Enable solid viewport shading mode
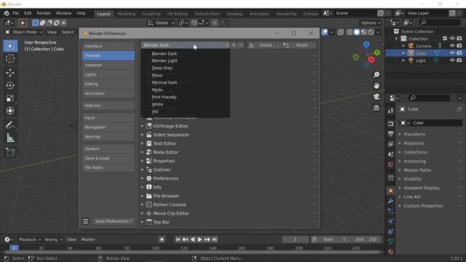The height and width of the screenshot is (262, 466). pos(357,32)
